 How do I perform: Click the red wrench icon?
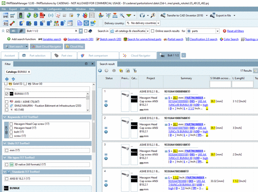12,23
